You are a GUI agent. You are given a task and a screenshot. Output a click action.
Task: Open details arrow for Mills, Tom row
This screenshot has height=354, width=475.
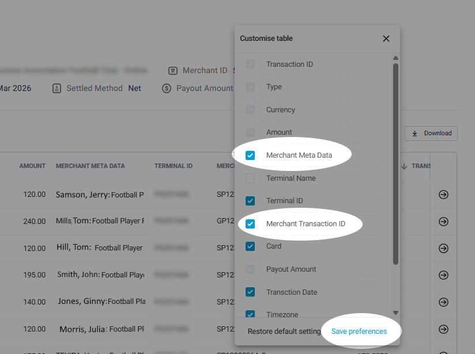443,222
